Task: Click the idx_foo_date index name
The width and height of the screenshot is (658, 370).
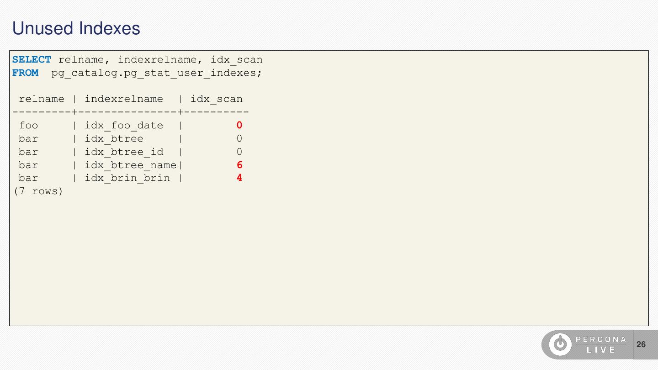Action: point(123,126)
